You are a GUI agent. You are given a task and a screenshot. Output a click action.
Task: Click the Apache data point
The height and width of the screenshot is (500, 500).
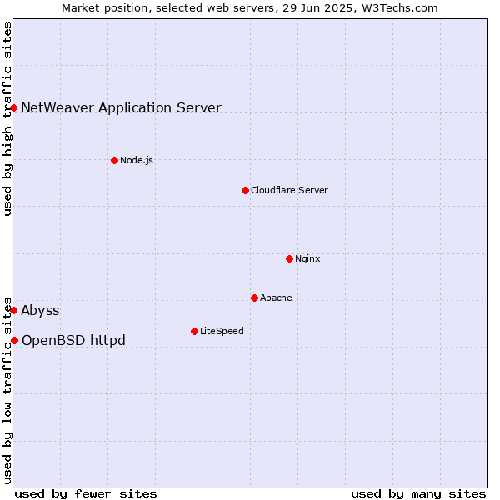point(254,297)
